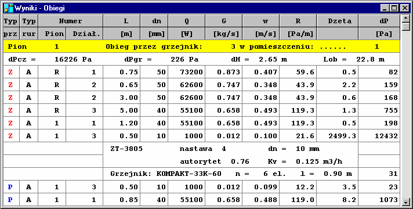This screenshot has width=413, height=209.
Task: Click the Numer column header
Action: tap(70, 21)
